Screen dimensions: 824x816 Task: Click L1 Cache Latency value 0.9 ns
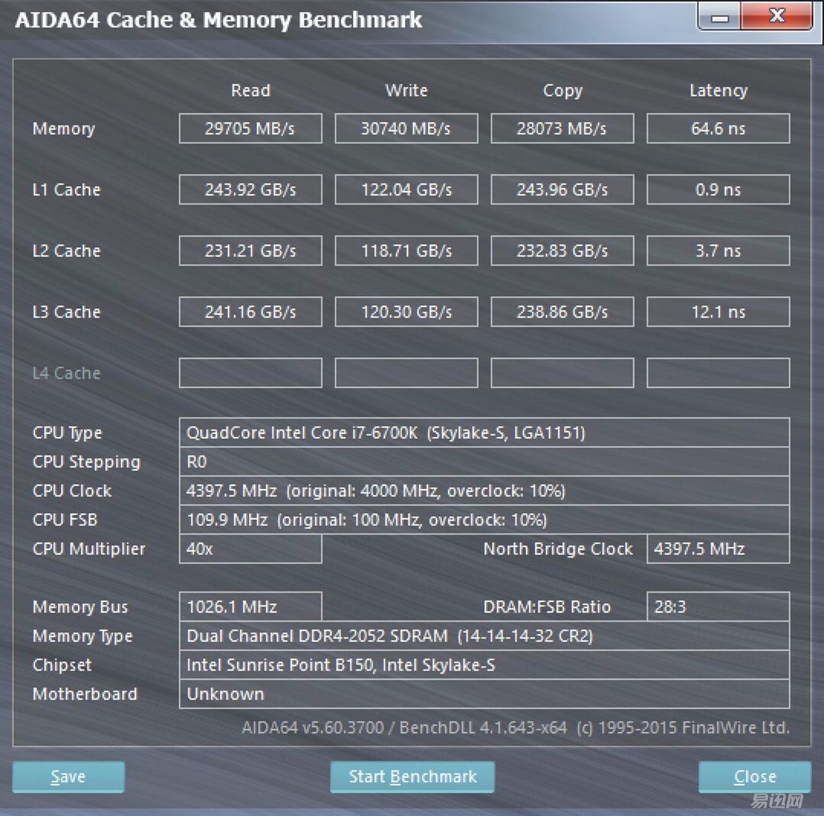tap(718, 190)
